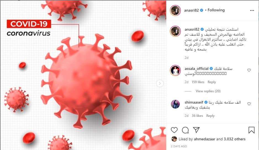
Task: Open anasri82 header profile picture
Action: [175, 10]
